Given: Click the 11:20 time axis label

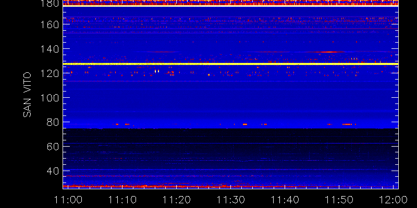Looking at the screenshot, I should (177, 200).
